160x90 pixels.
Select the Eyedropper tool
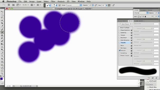click(2, 26)
